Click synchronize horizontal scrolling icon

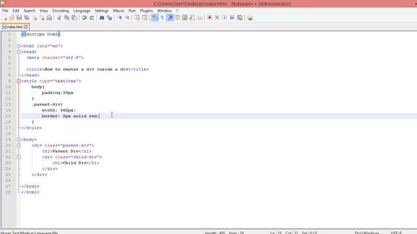(145, 18)
